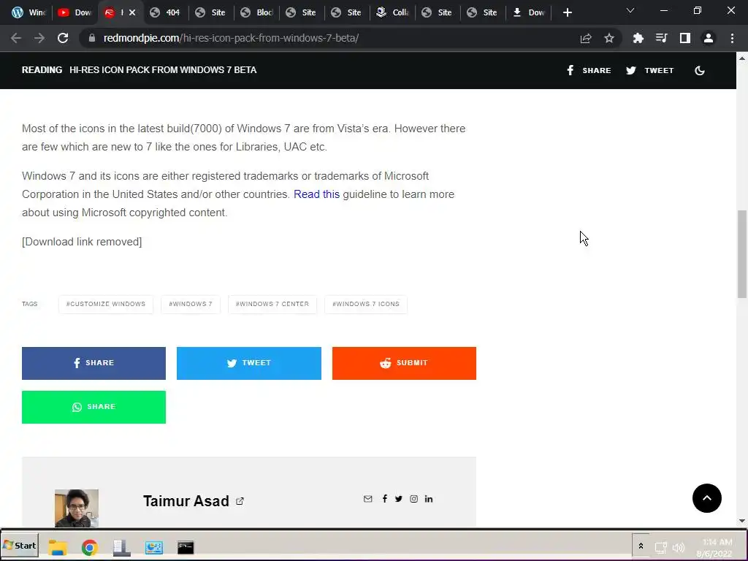Screen dimensions: 748x561
Task: Switch to the last 'Dow' download tab
Action: click(x=529, y=12)
